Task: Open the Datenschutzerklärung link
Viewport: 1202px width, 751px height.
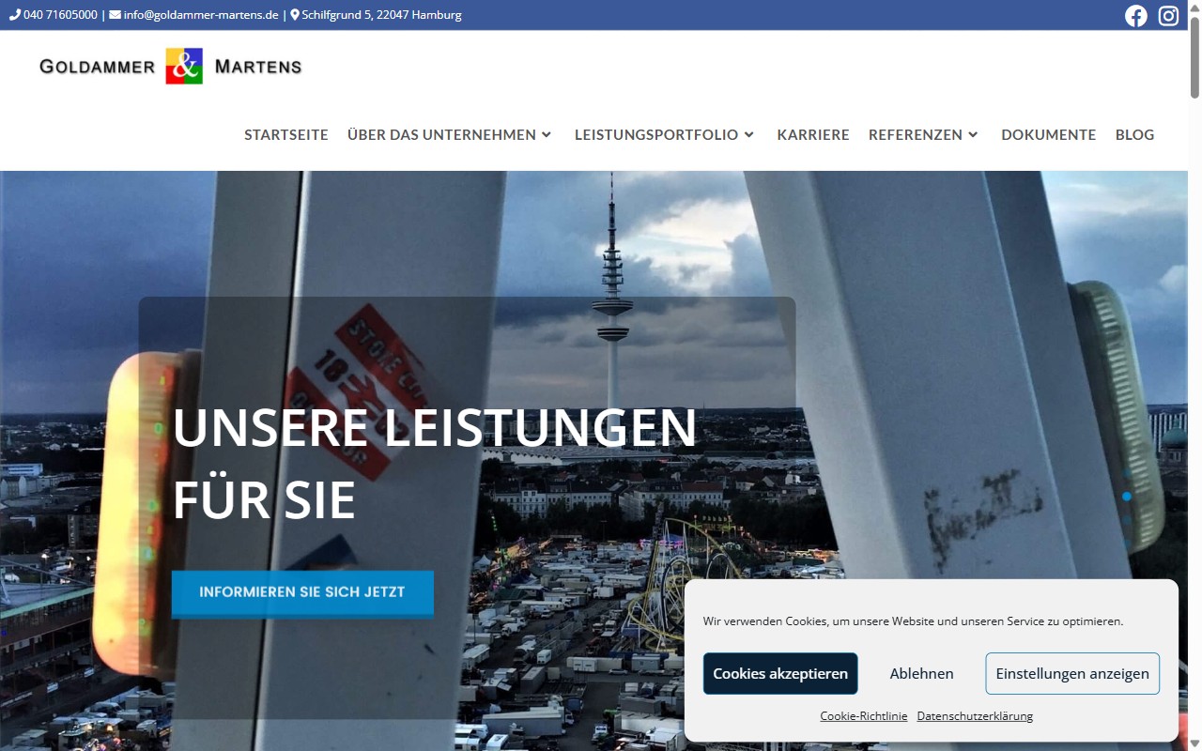Action: tap(975, 715)
